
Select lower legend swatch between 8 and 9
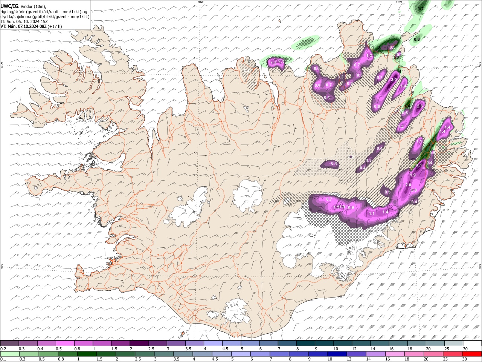pyautogui.click(x=299, y=354)
